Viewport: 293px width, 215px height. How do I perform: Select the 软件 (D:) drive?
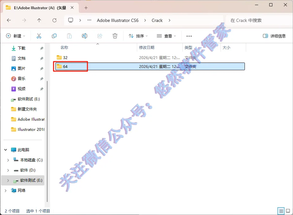[x=25, y=170]
